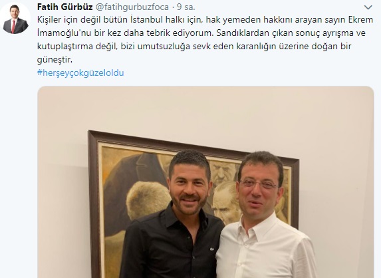Viewport: 381px width, 278px height.
Task: Open the attached photo in full view
Action: (205, 182)
